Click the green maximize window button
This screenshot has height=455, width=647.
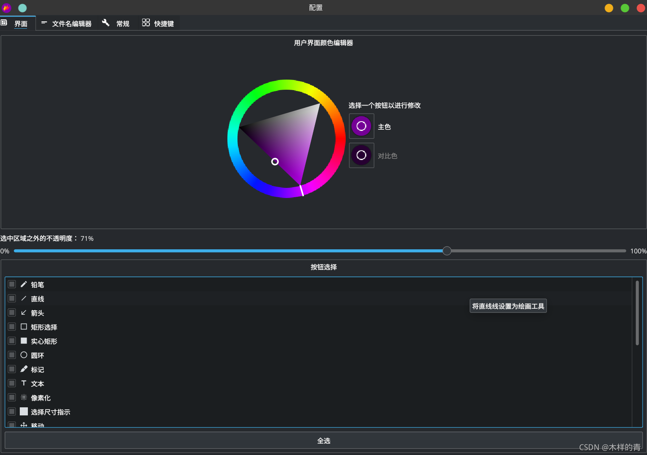click(625, 8)
